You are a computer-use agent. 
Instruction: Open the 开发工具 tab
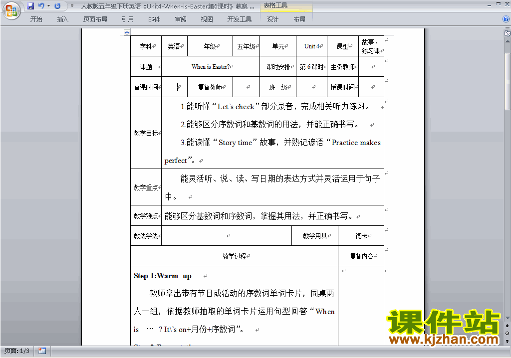click(240, 19)
